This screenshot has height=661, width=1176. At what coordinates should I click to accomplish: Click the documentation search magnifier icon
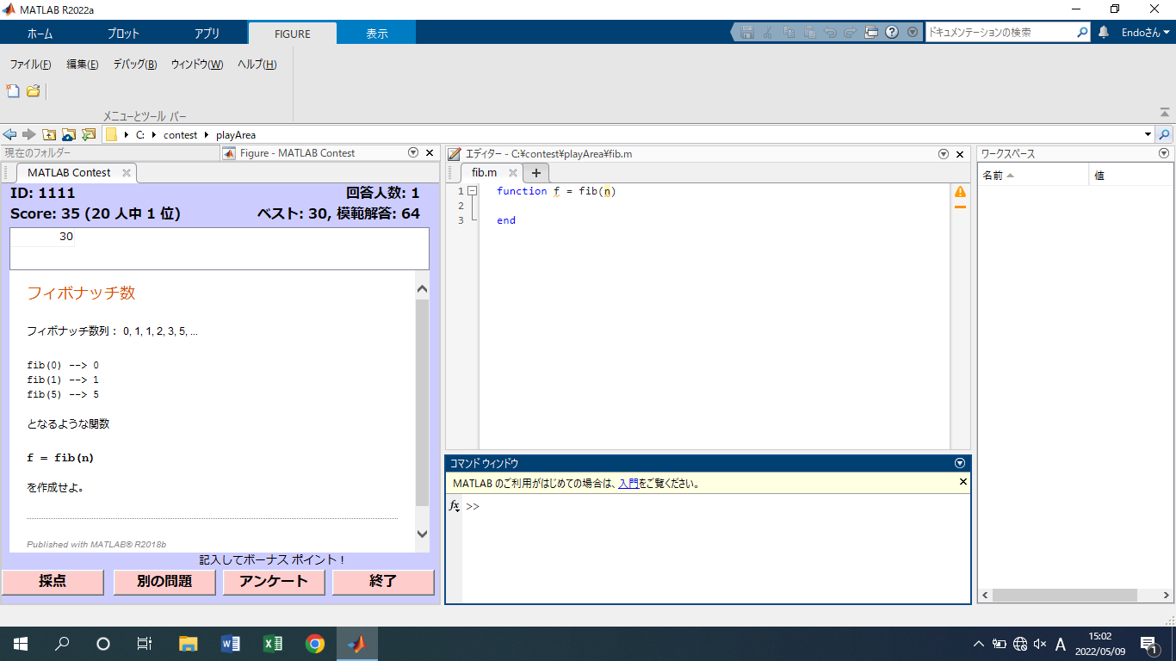[x=1083, y=33]
